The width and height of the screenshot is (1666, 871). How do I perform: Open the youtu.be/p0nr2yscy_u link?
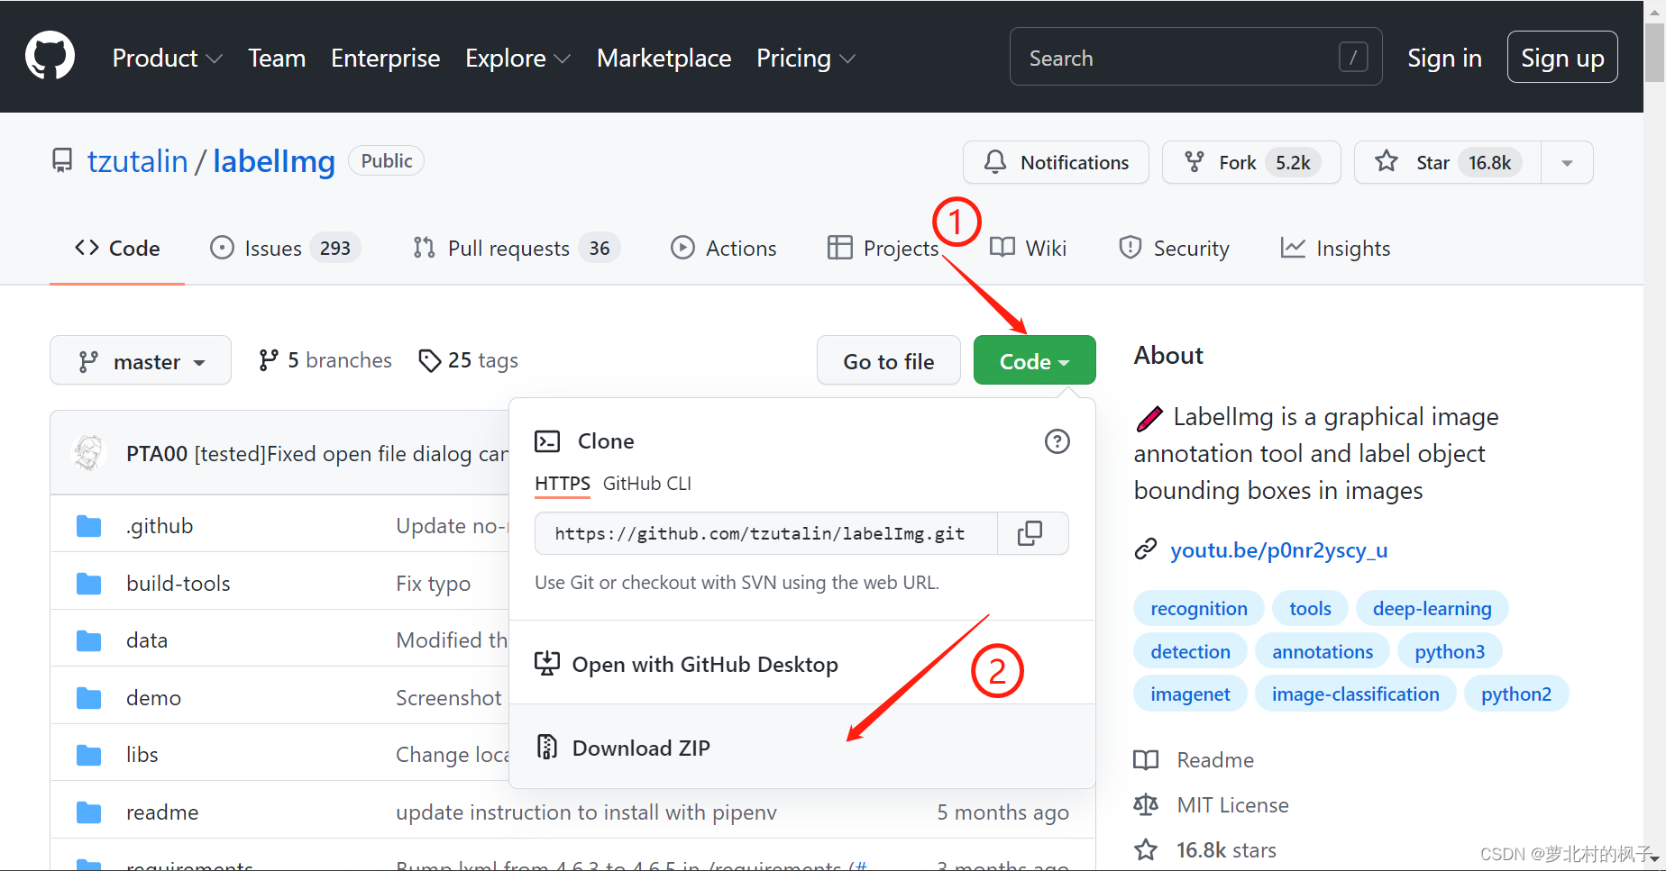(1278, 550)
